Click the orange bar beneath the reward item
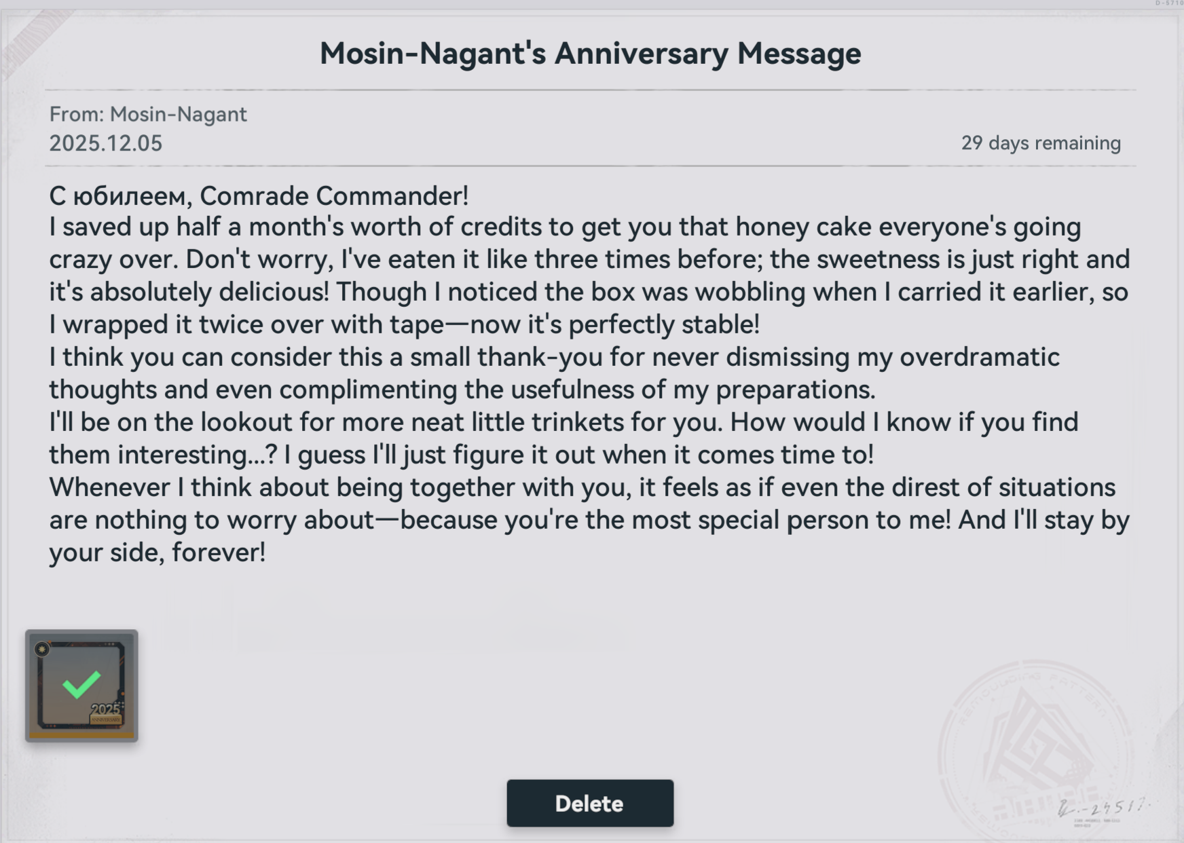This screenshot has height=843, width=1184. pyautogui.click(x=81, y=734)
